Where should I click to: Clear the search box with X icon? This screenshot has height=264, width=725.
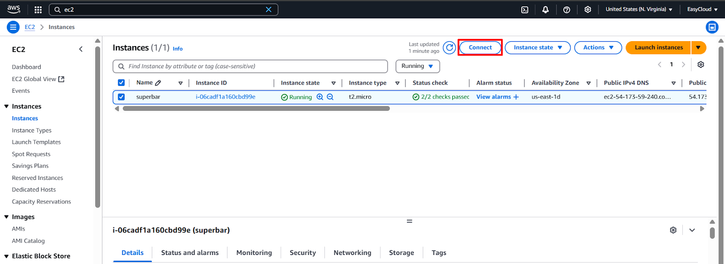tap(269, 9)
